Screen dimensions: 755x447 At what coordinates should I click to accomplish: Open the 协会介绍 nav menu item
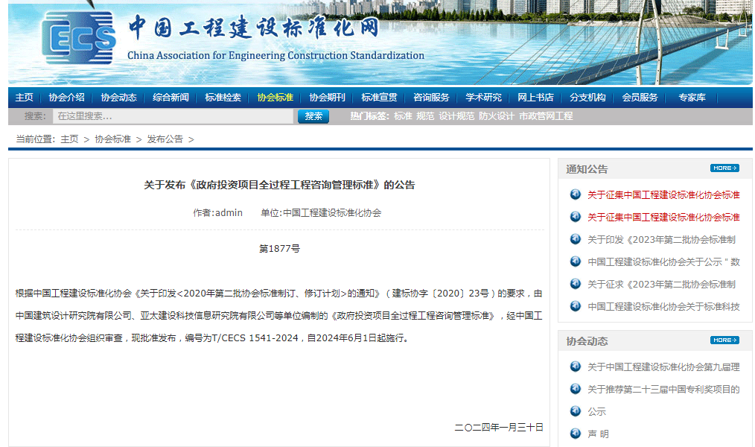[66, 98]
